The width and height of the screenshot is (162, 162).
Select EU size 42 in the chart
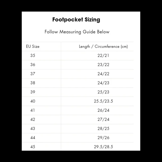[33, 120]
